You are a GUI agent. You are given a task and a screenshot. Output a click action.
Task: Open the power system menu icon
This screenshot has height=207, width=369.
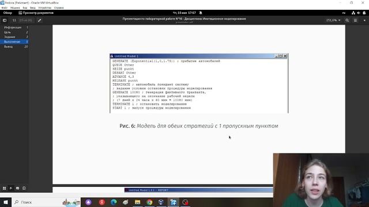[x=364, y=13]
